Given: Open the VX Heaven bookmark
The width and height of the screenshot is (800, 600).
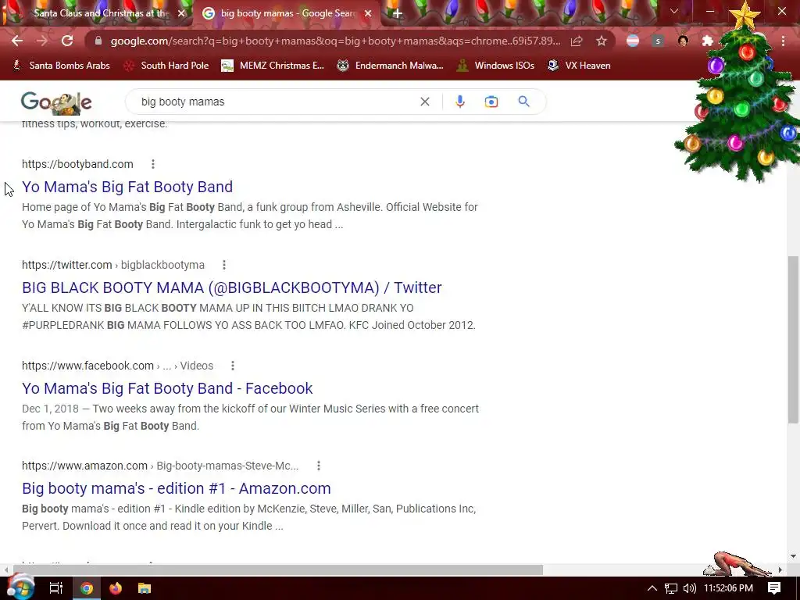Looking at the screenshot, I should coord(579,66).
